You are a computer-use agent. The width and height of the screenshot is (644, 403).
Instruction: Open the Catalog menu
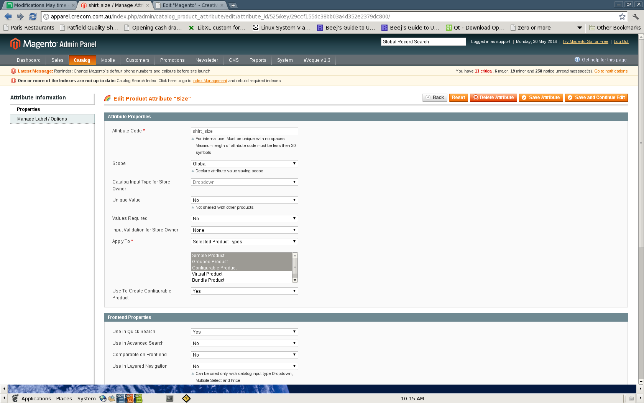click(x=82, y=60)
